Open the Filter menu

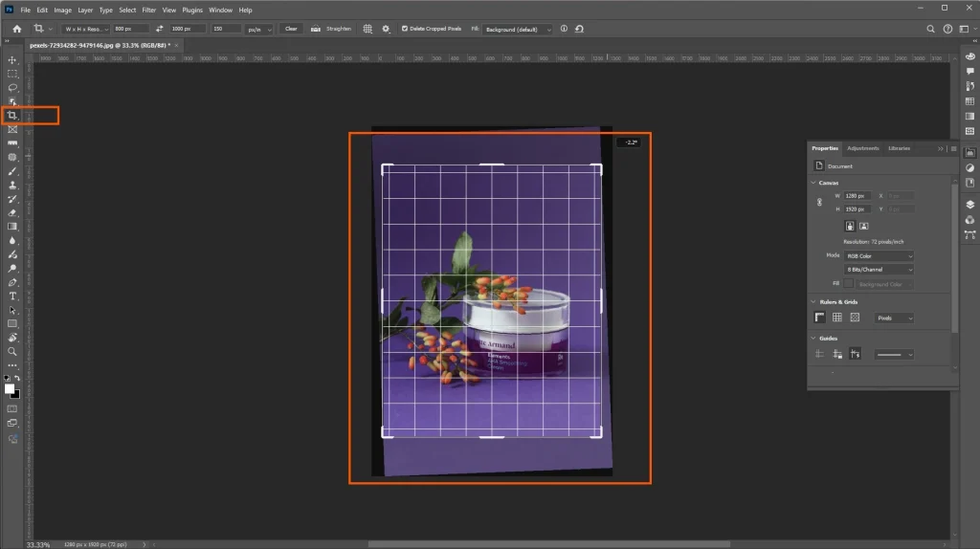[x=148, y=10]
